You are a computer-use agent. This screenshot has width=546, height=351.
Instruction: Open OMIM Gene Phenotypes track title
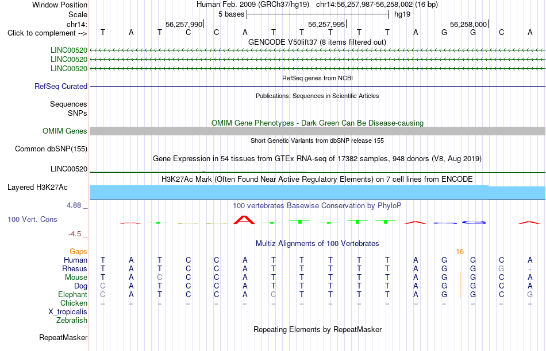pos(317,123)
